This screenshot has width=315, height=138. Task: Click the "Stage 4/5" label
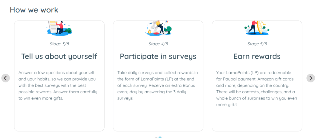158,44
